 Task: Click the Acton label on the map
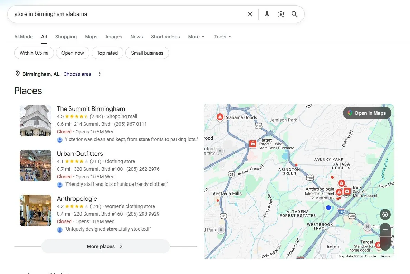click(x=333, y=247)
